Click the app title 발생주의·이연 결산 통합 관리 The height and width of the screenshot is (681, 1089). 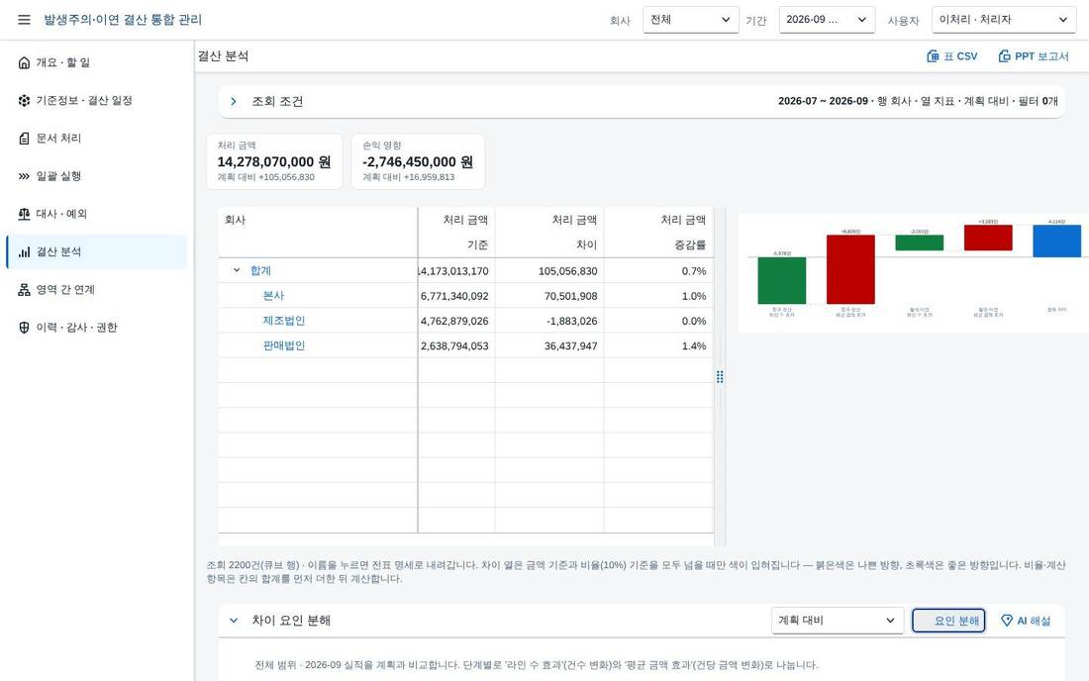(x=123, y=20)
